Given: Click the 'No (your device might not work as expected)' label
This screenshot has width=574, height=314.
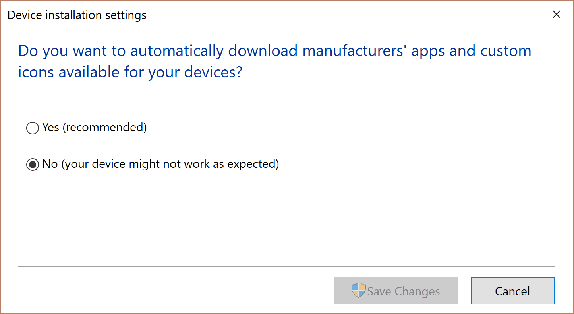Looking at the screenshot, I should pos(160,164).
